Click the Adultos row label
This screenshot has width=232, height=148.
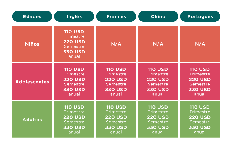pyautogui.click(x=32, y=120)
